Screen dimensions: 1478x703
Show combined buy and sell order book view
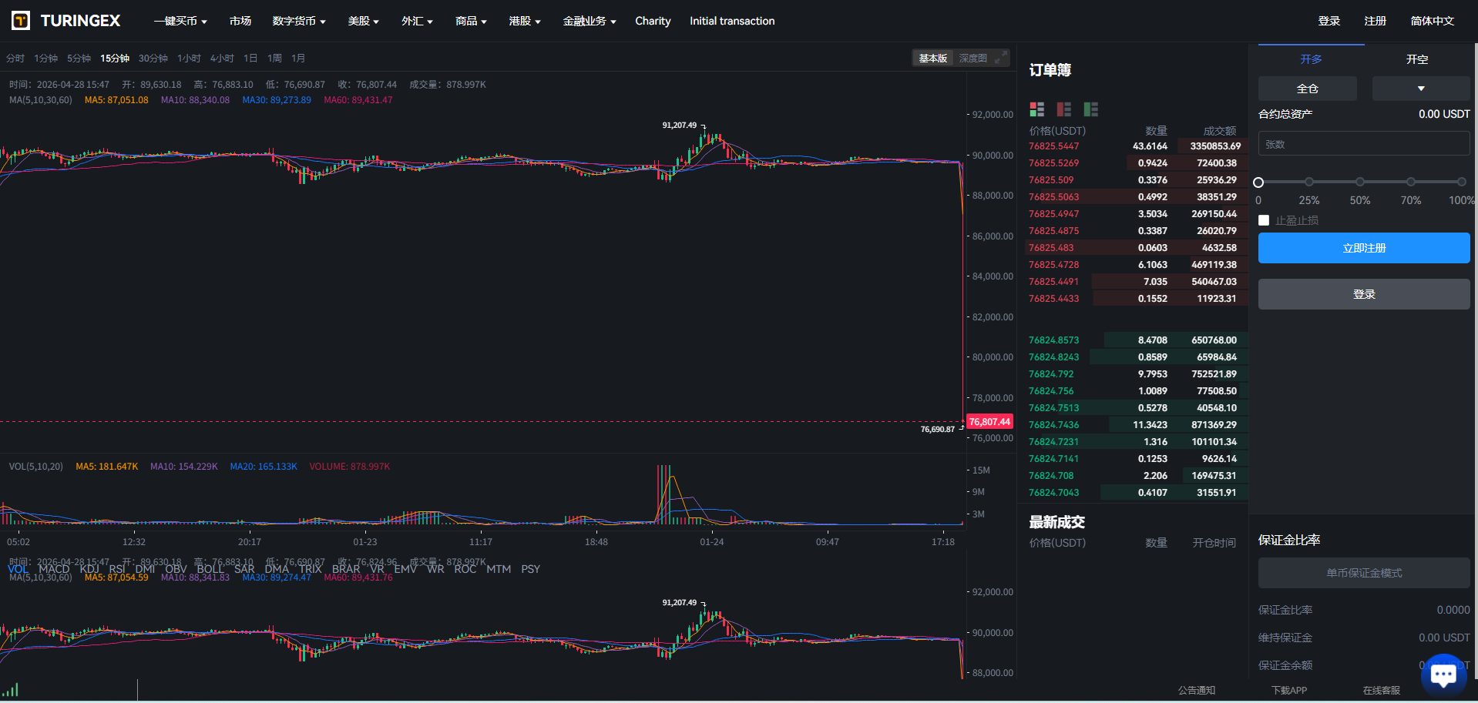pyautogui.click(x=1036, y=109)
